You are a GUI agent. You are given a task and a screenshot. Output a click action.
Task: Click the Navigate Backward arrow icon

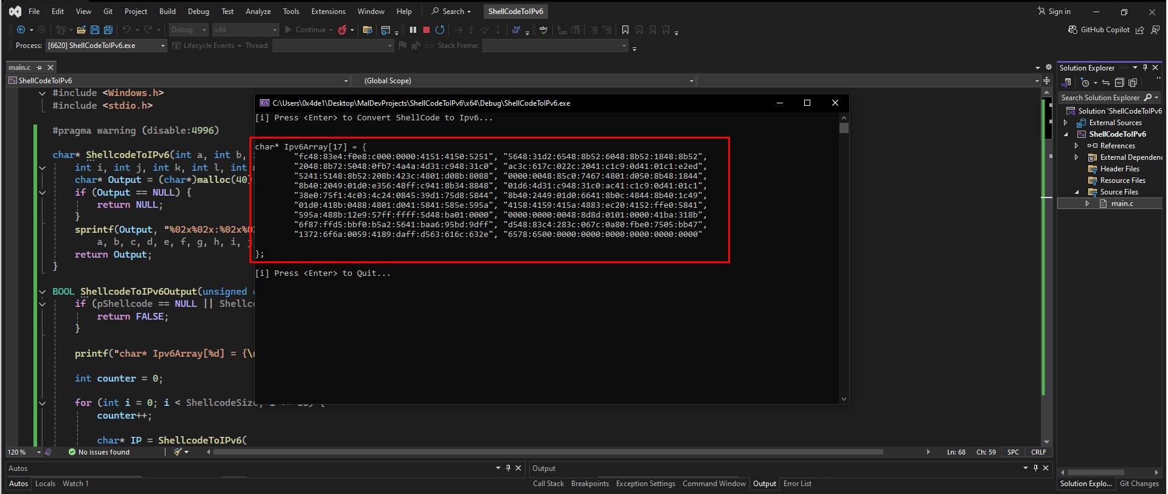[21, 30]
